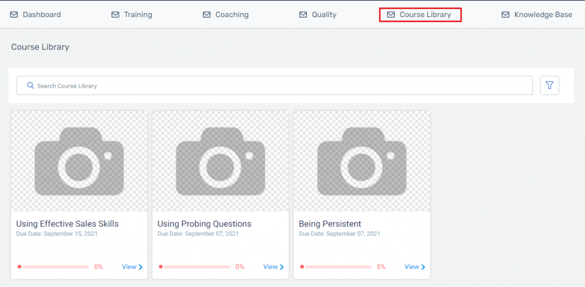Click camera thumbnail of Using Effective Sales Skills
The width and height of the screenshot is (585, 287).
click(79, 161)
